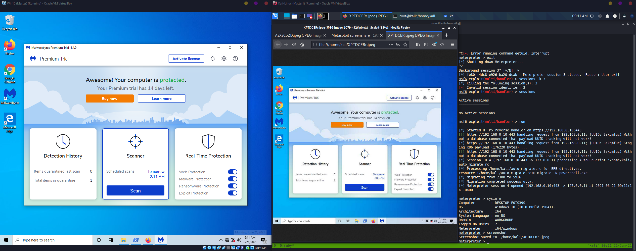Toggle Web Protection switch in Win10 VM
636x251 pixels.
(233, 172)
